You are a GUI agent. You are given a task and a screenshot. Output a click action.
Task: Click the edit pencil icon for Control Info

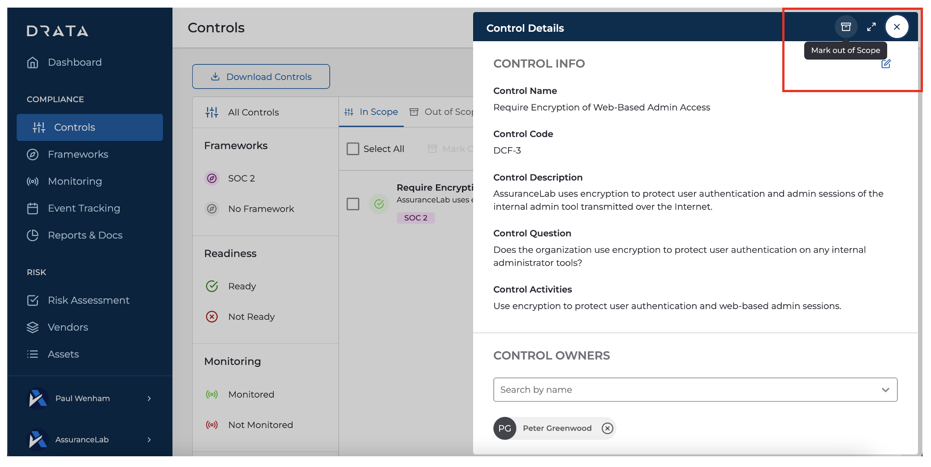pyautogui.click(x=886, y=64)
